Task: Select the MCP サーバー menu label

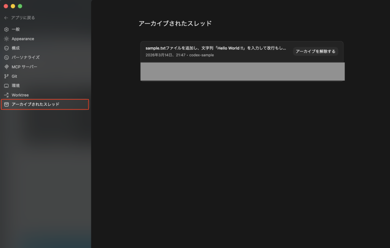Action: click(24, 67)
